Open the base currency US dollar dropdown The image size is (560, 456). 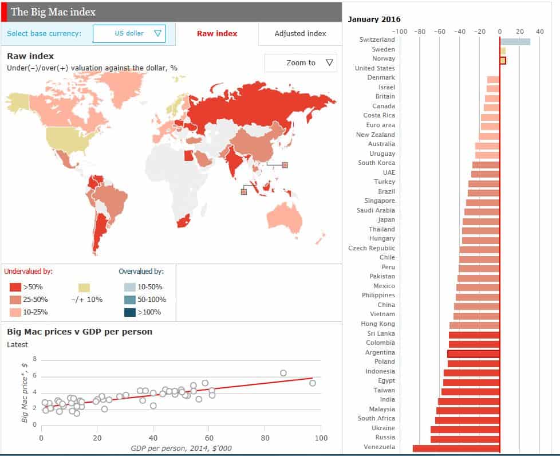coord(129,34)
